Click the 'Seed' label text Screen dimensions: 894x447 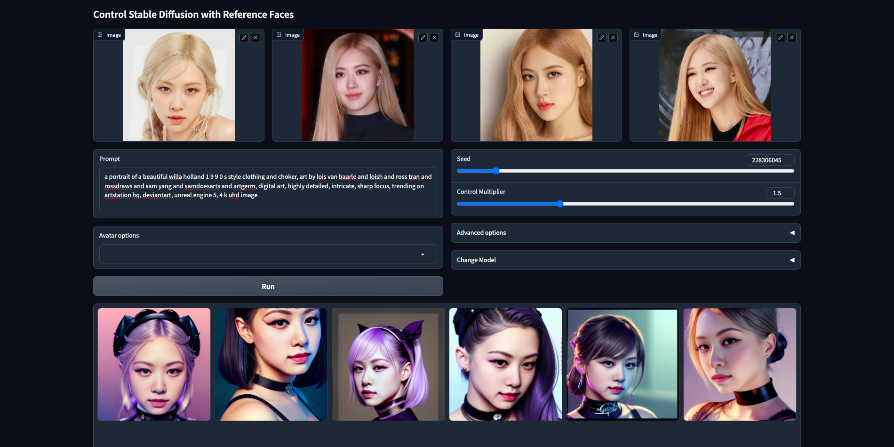pos(463,159)
